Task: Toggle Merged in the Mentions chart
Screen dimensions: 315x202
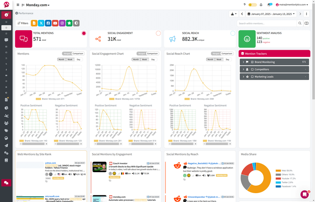Action: click(67, 53)
